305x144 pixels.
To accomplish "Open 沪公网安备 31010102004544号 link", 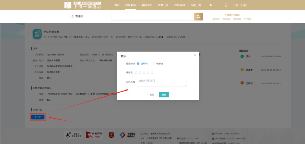I will point(230,138).
